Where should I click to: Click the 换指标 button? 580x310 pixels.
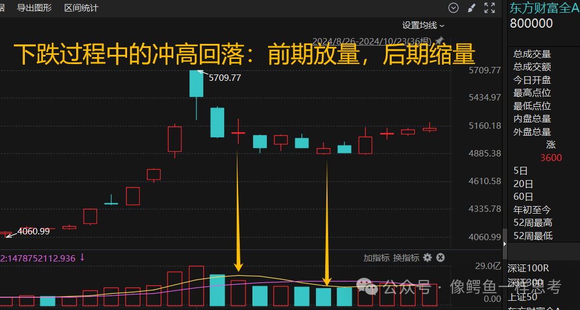pos(406,258)
